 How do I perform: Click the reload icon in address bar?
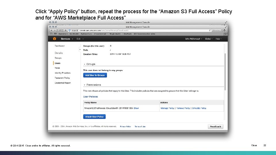point(210,30)
